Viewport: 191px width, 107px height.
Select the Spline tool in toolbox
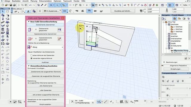(x=7, y=65)
